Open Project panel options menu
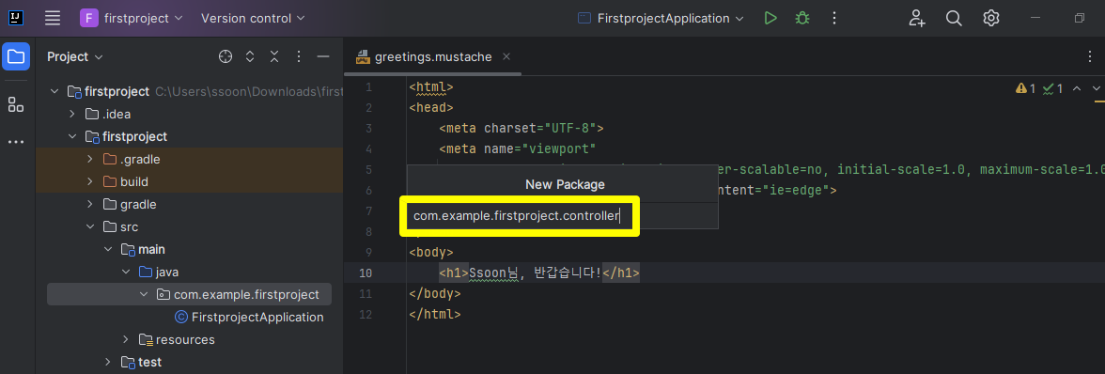Screen dimensions: 1105x374 299,57
